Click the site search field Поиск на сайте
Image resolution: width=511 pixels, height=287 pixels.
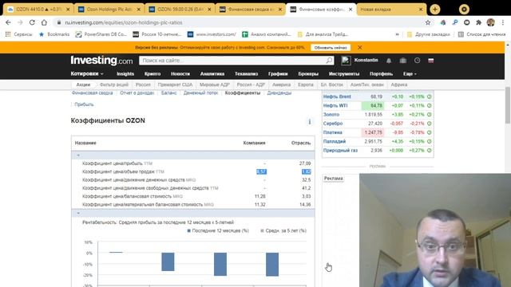232,61
